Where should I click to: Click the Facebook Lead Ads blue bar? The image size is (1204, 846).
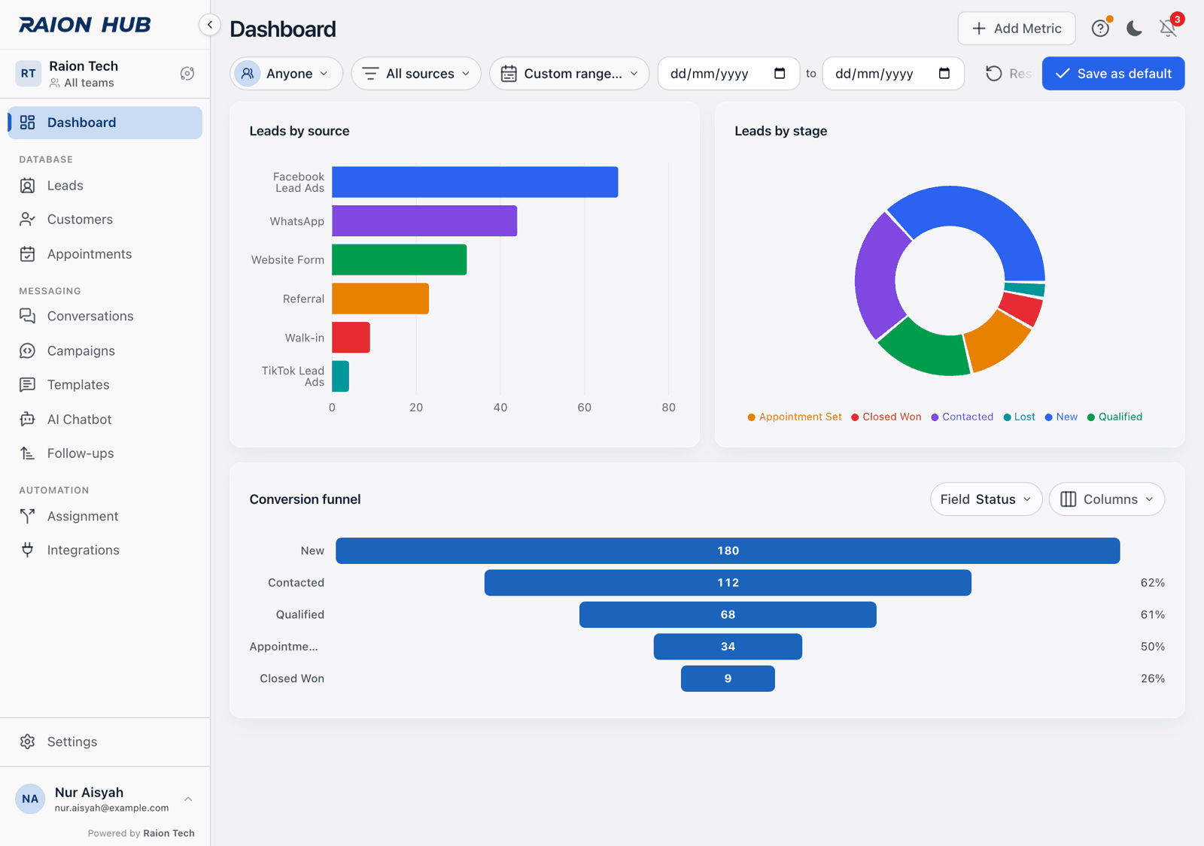pyautogui.click(x=475, y=182)
